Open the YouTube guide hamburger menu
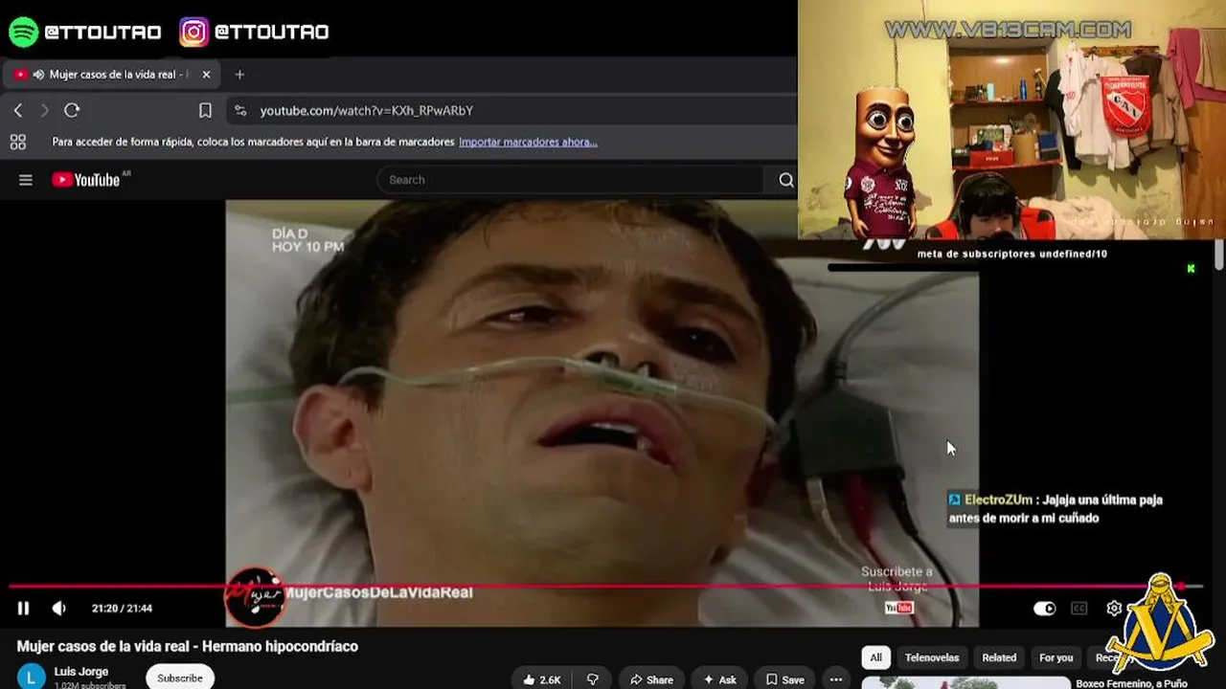Image resolution: width=1226 pixels, height=689 pixels. (26, 180)
